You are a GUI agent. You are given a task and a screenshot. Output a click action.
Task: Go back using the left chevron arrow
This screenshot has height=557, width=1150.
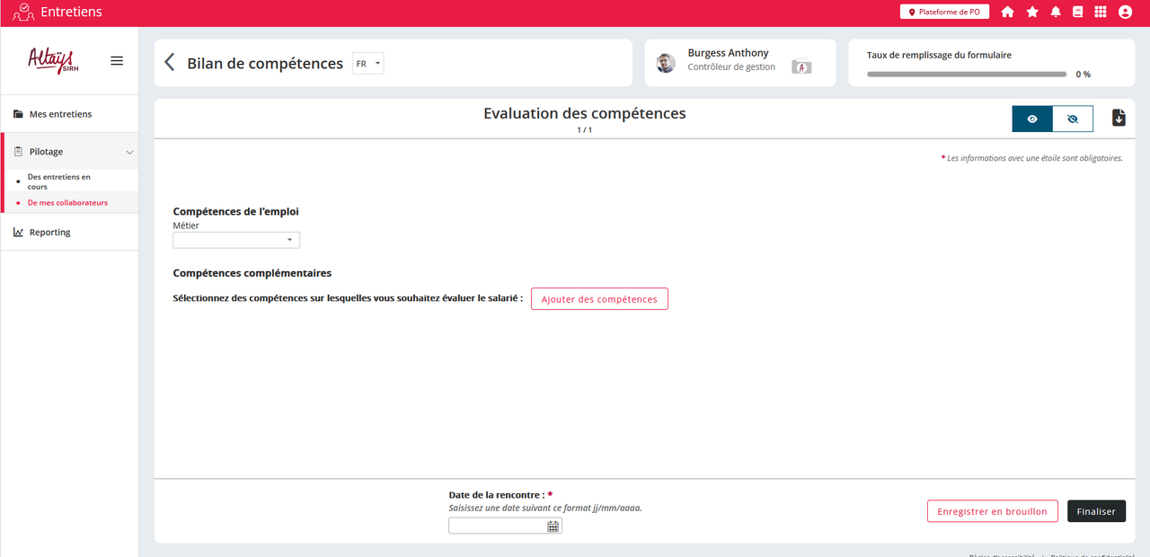(x=169, y=62)
